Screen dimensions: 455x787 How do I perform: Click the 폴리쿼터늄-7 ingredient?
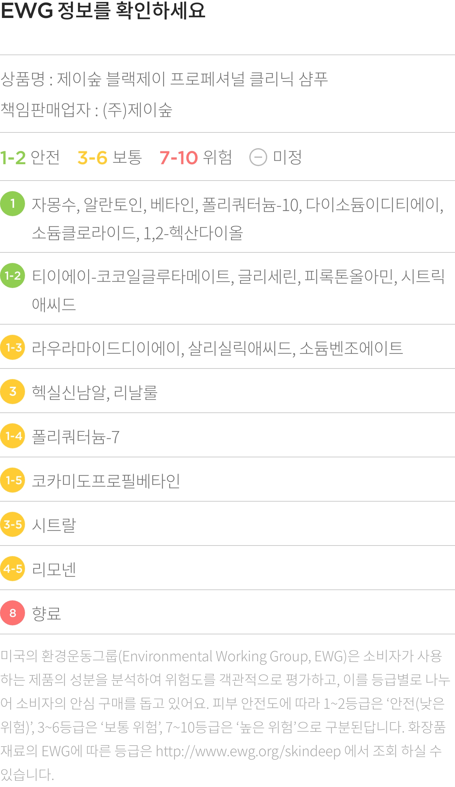click(76, 436)
